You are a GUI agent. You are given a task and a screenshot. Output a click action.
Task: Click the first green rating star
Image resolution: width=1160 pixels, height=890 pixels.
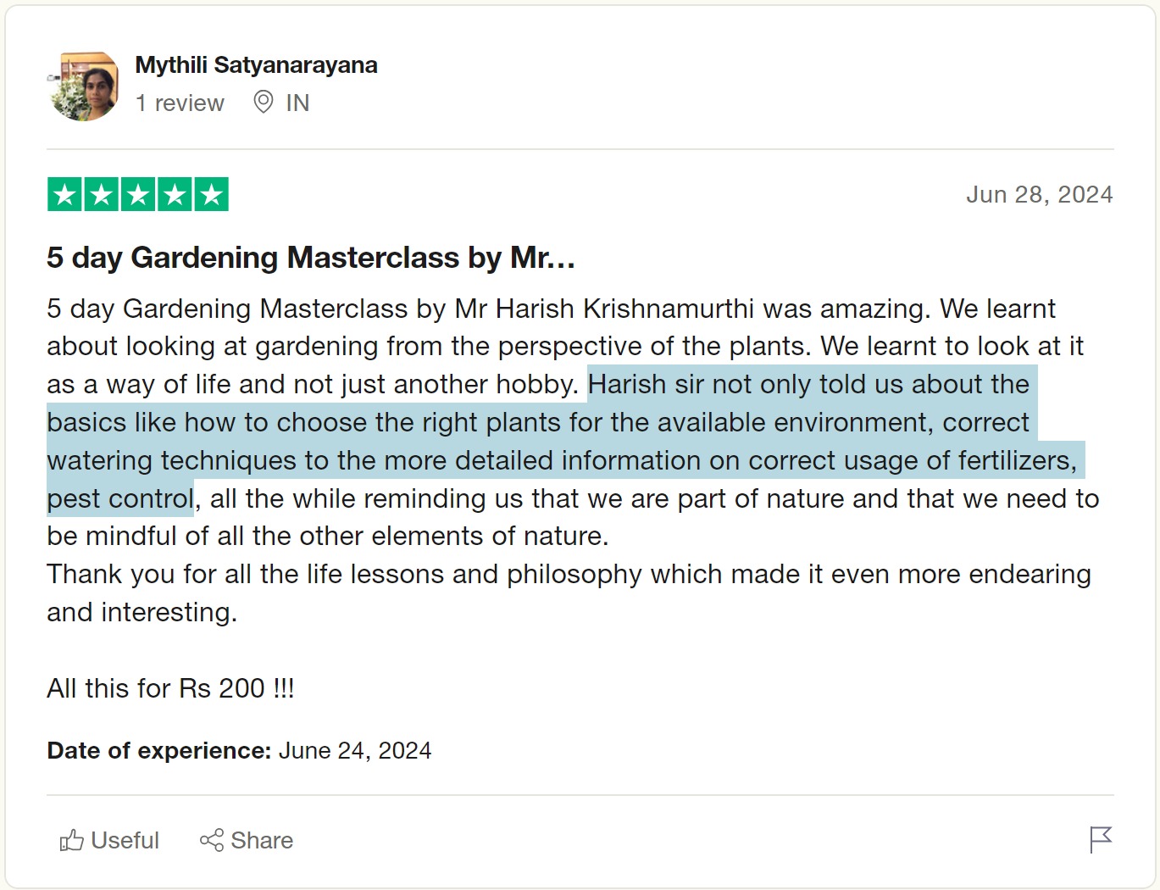[64, 195]
